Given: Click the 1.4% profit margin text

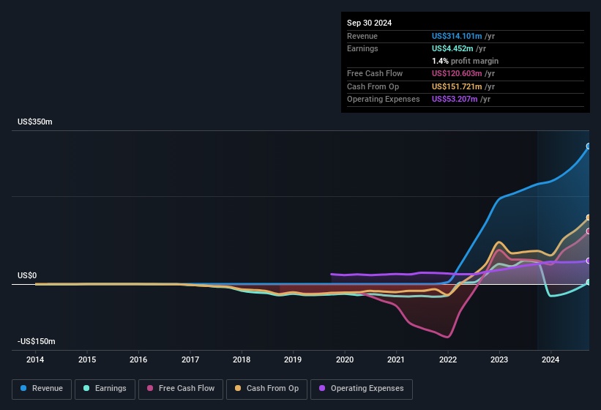Looking at the screenshot, I should (x=466, y=61).
